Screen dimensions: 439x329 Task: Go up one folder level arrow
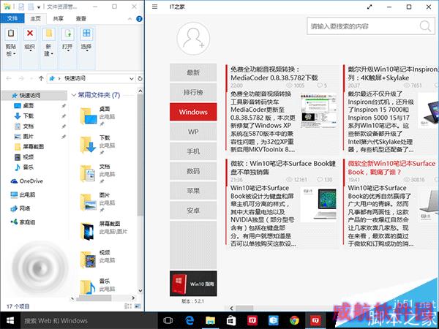[x=41, y=78]
